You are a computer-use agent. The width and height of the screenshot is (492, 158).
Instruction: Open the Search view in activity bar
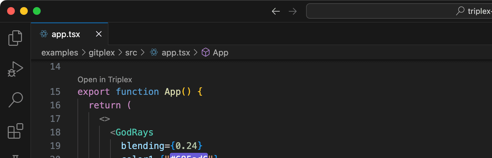pyautogui.click(x=15, y=100)
